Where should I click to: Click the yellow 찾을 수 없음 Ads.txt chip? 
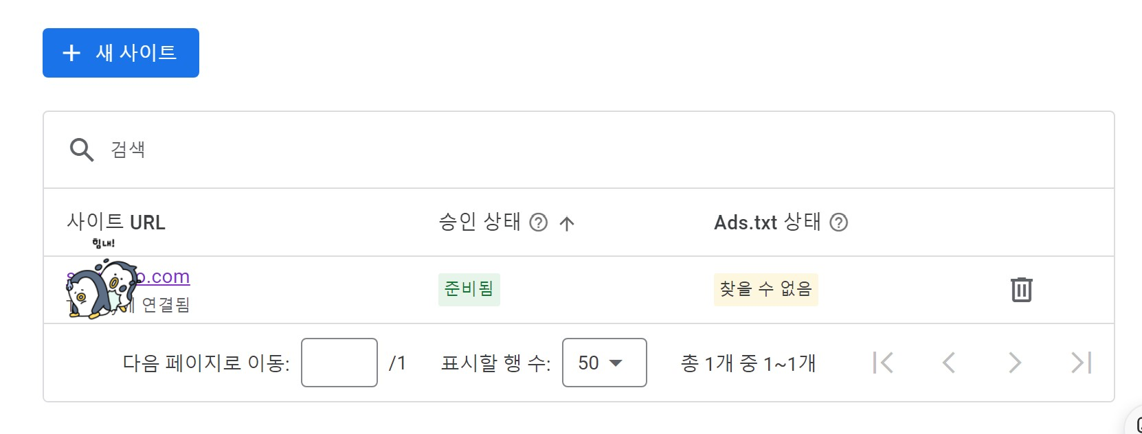765,289
